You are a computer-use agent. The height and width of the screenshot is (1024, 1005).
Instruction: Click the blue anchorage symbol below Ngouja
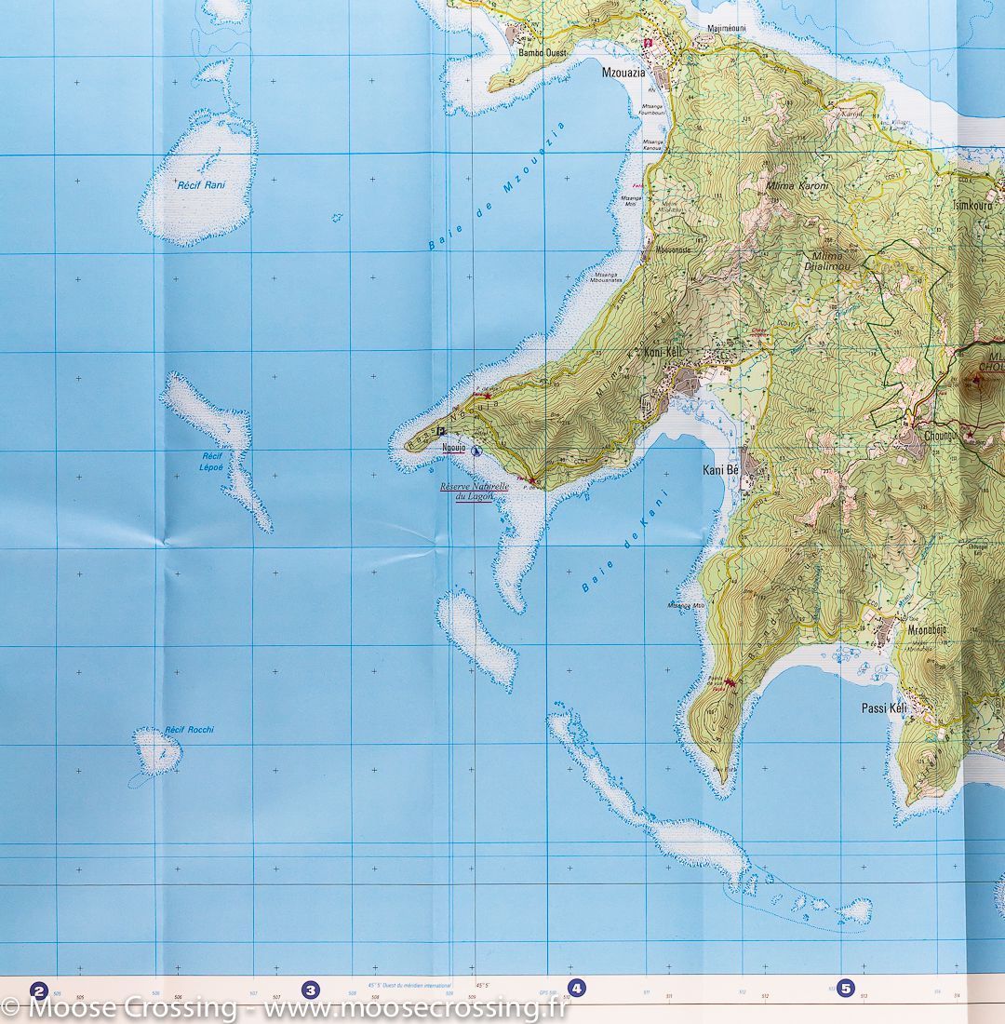(x=476, y=451)
